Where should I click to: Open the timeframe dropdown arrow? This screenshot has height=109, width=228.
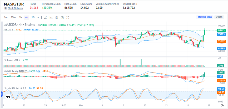[x=38, y=17]
